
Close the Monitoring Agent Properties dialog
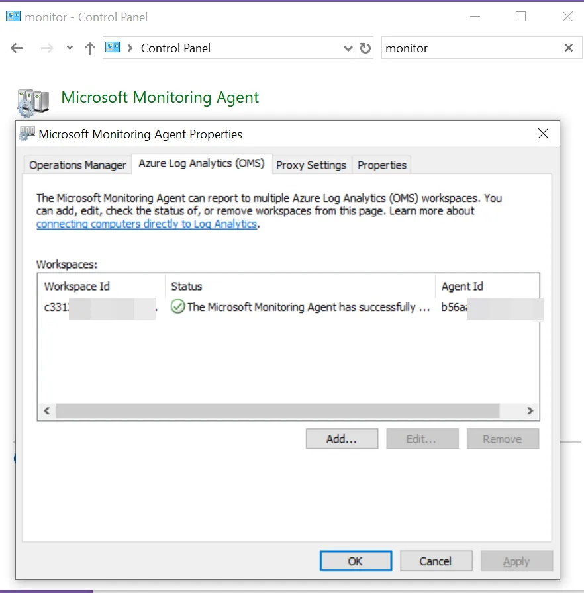(543, 134)
